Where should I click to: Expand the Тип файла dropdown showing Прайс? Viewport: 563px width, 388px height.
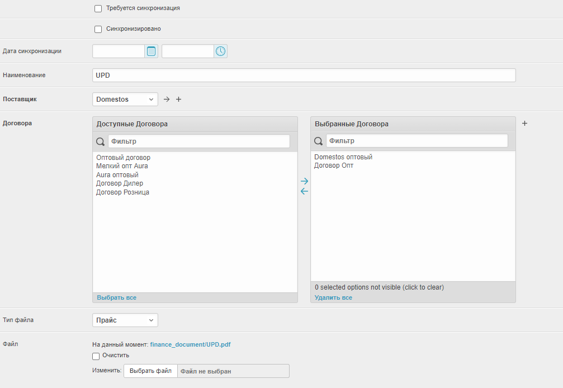(125, 320)
